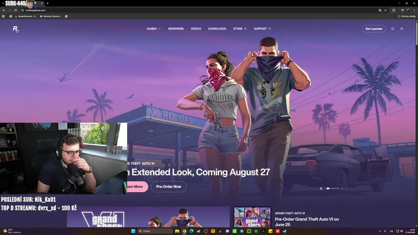Image resolution: width=418 pixels, height=235 pixels.
Task: Open the Chrome three-dot menu
Action: pyautogui.click(x=414, y=10)
